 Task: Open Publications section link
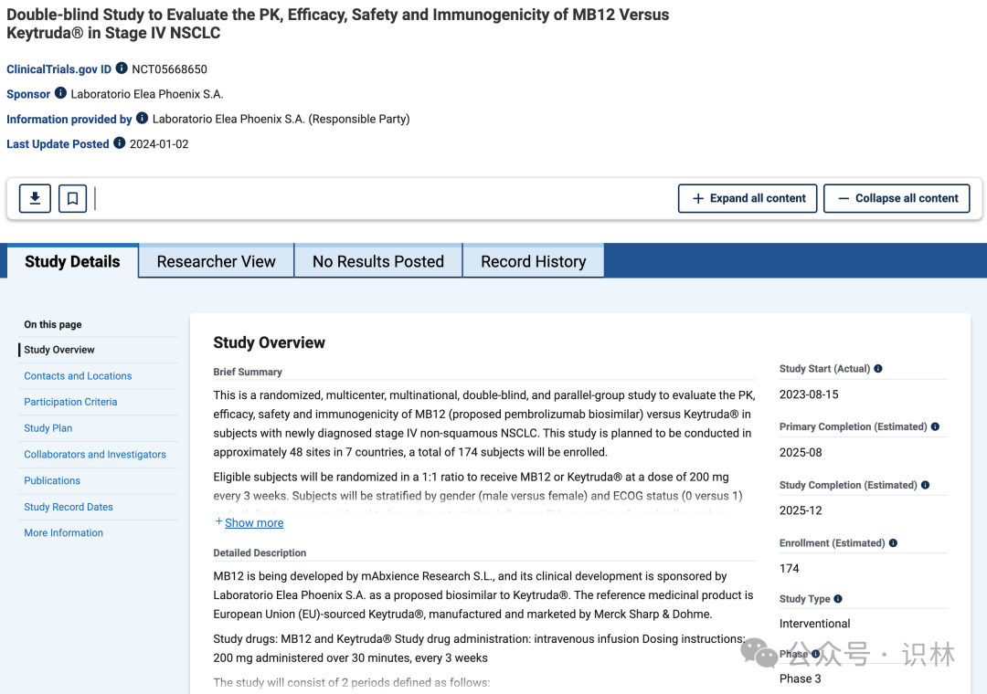click(52, 480)
